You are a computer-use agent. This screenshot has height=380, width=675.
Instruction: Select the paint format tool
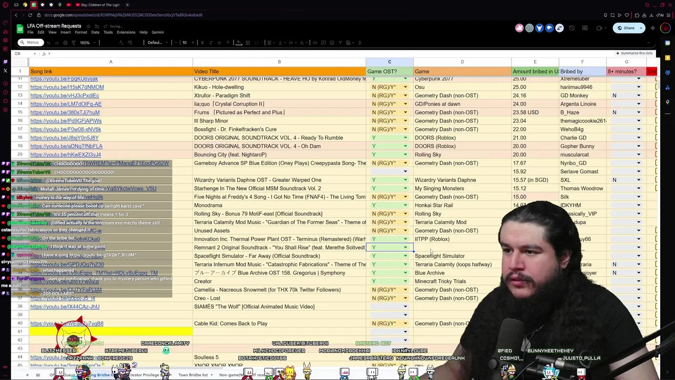pyautogui.click(x=74, y=43)
